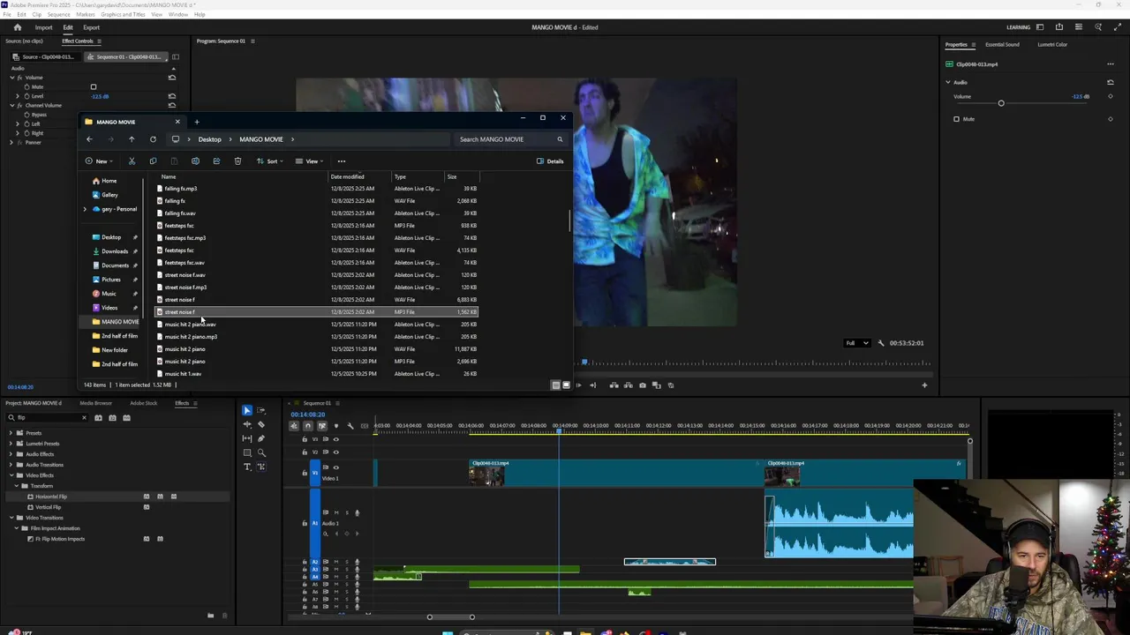The width and height of the screenshot is (1130, 635).
Task: Refresh the MANGO MOVIE Explorer folder
Action: [153, 139]
